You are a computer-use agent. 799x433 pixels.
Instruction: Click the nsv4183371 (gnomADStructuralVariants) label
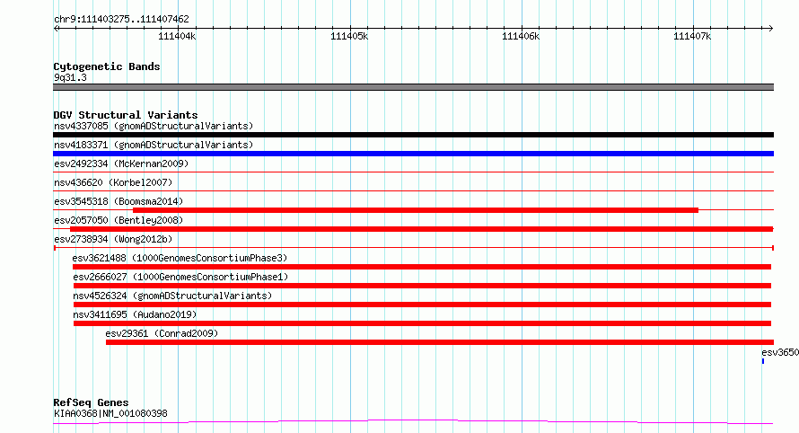[x=154, y=145]
